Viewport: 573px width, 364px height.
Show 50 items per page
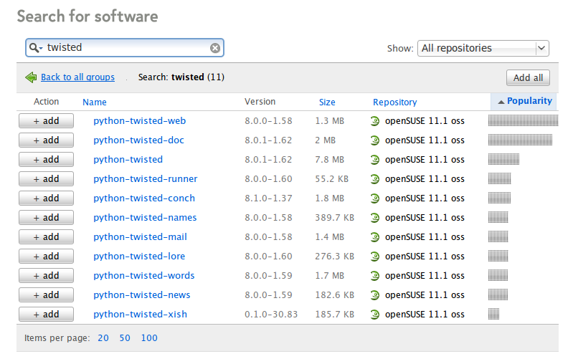125,338
